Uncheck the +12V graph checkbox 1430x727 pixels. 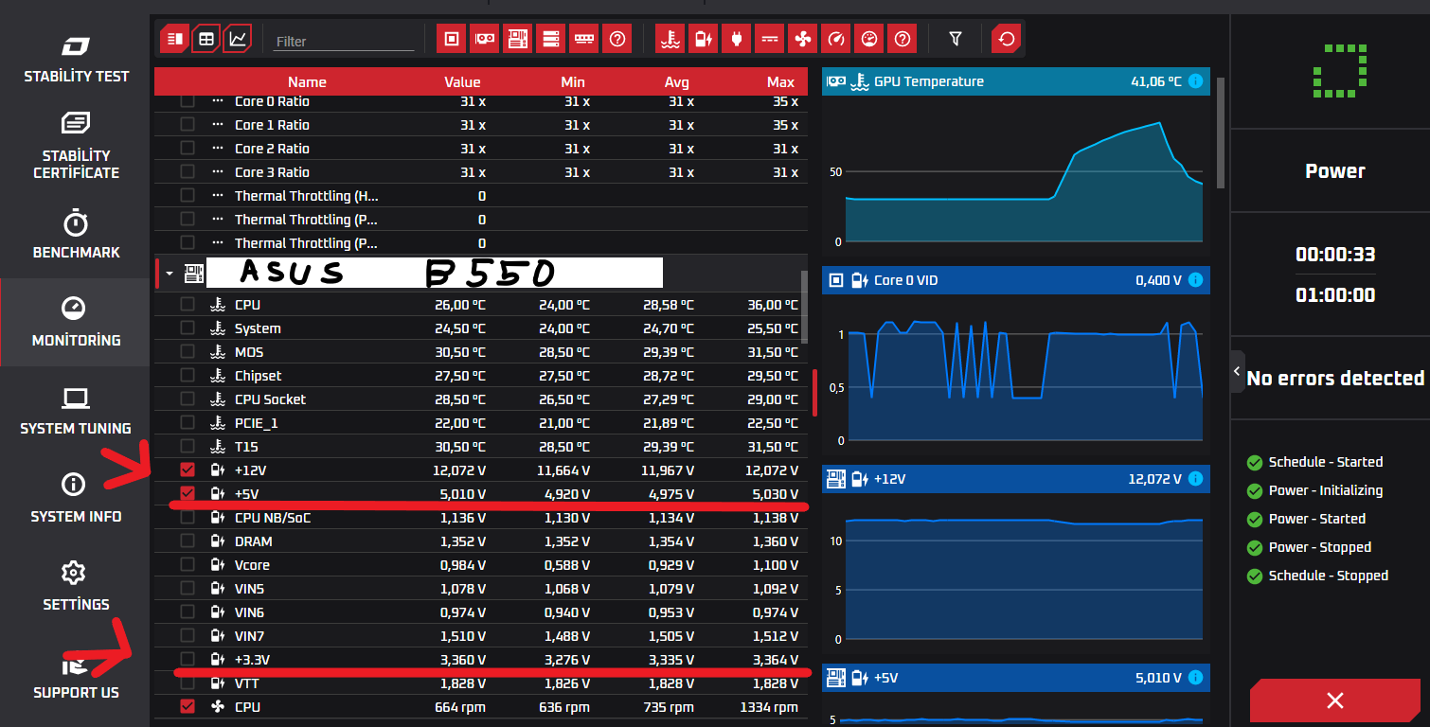188,470
